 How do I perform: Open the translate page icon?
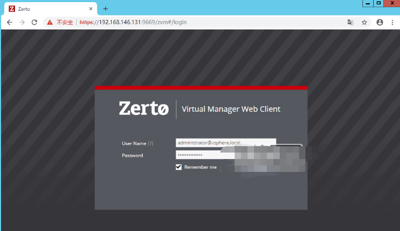(x=350, y=22)
